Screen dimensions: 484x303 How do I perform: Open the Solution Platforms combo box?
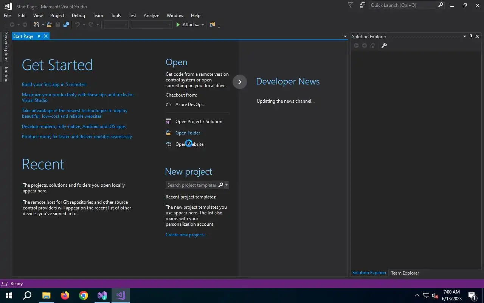tap(151, 25)
